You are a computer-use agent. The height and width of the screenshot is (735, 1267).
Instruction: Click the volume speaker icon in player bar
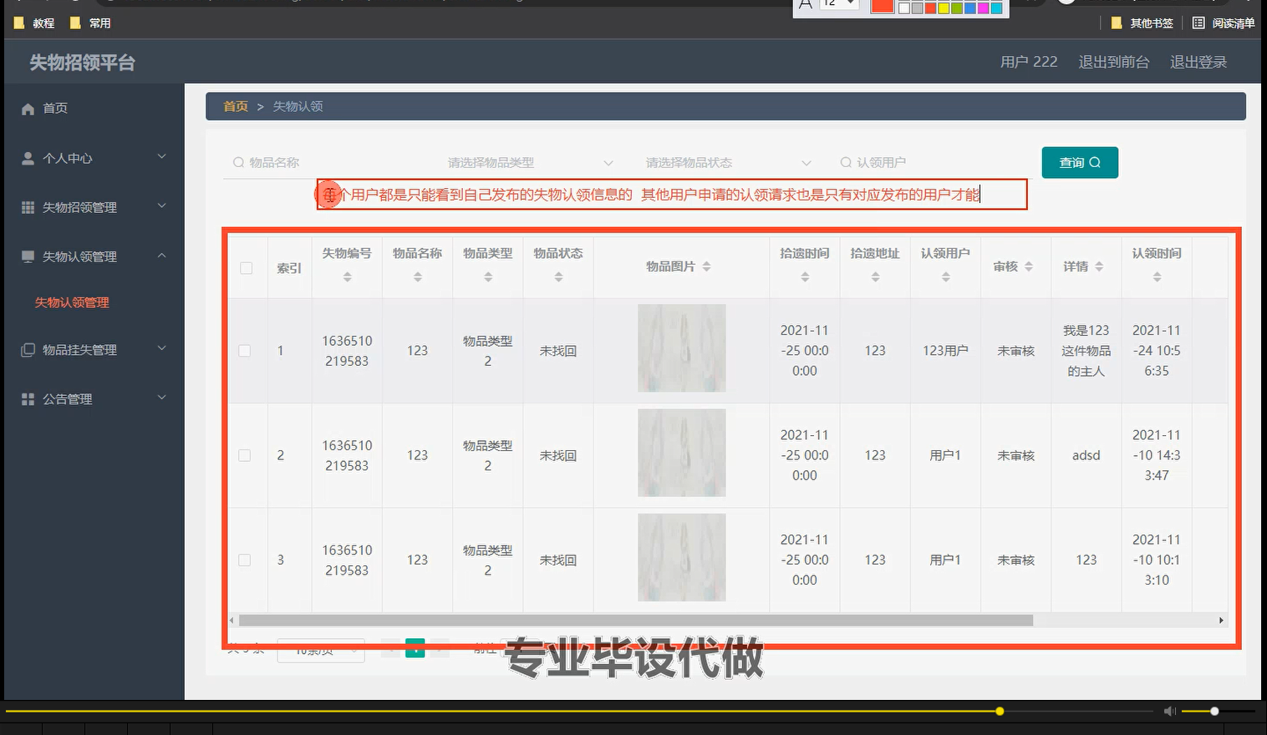[x=1170, y=711]
